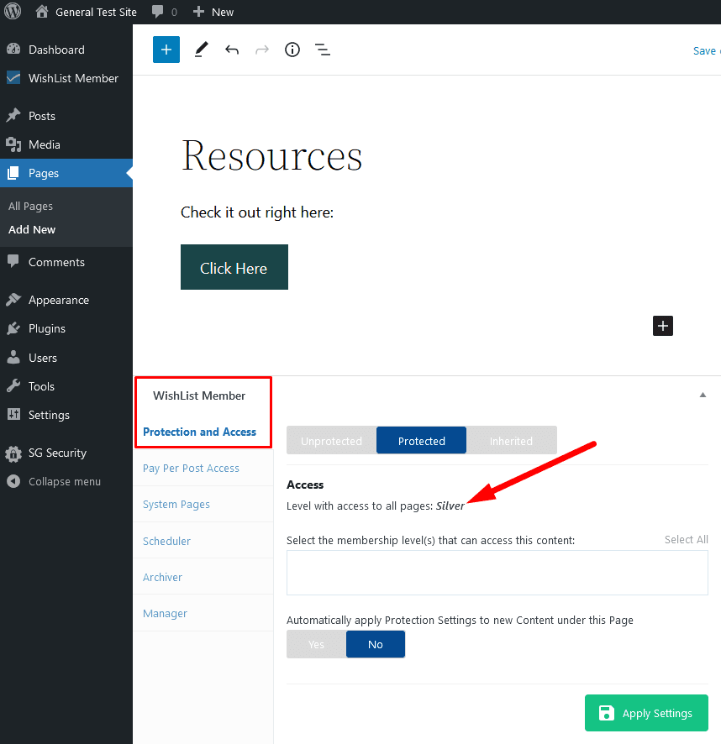Click Apply Settings button
721x744 pixels.
tap(646, 713)
